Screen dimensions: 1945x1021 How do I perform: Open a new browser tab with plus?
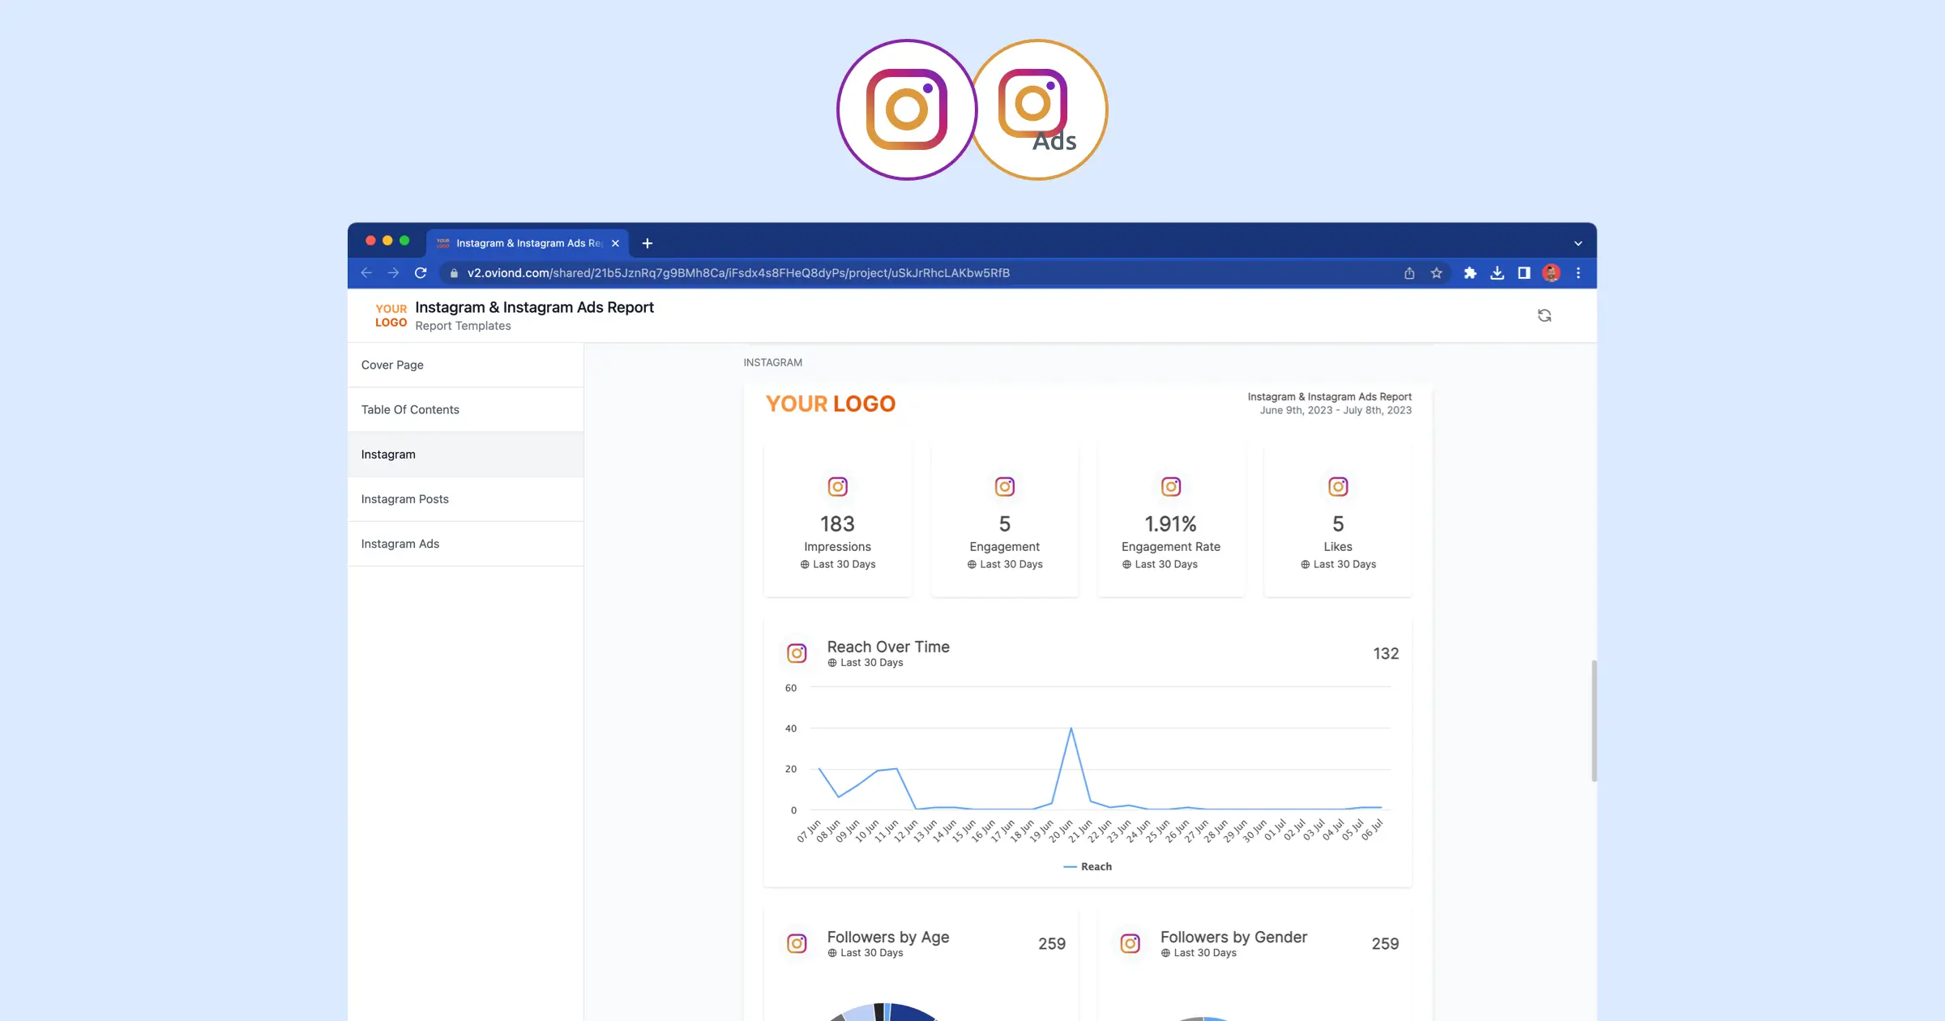pos(648,243)
